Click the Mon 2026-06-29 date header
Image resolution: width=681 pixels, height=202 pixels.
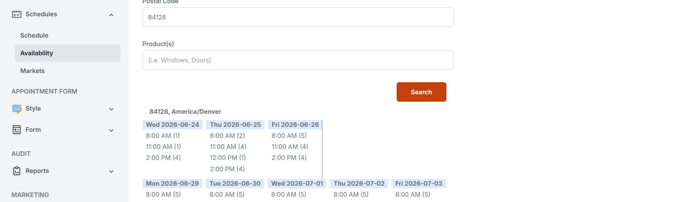pyautogui.click(x=172, y=184)
